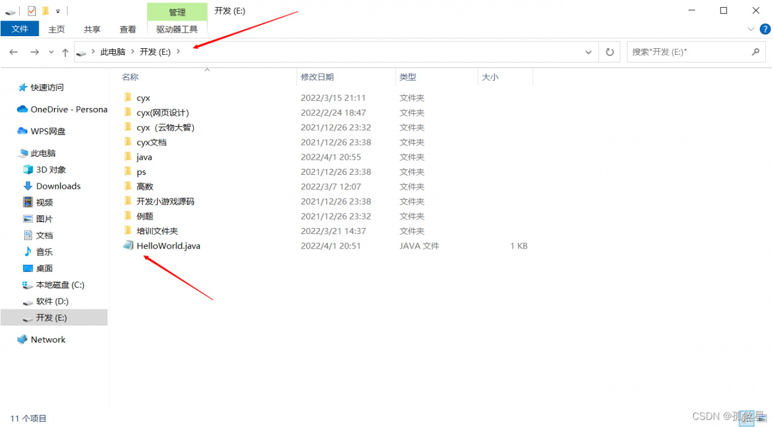
Task: Click the 桌面 desktop icon in sidebar
Action: (x=28, y=268)
